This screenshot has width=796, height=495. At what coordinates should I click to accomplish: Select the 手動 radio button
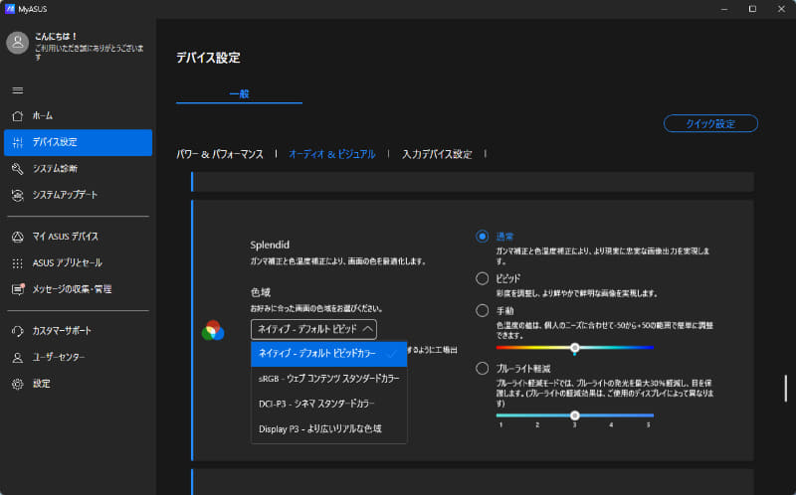[x=482, y=310]
